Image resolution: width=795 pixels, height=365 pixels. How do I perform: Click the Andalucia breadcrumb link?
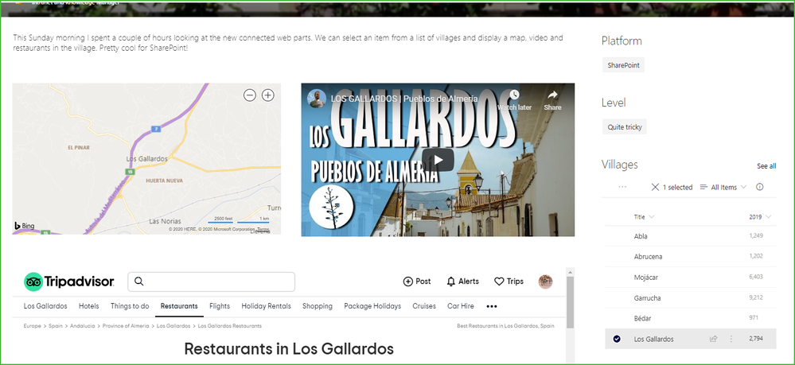(82, 326)
